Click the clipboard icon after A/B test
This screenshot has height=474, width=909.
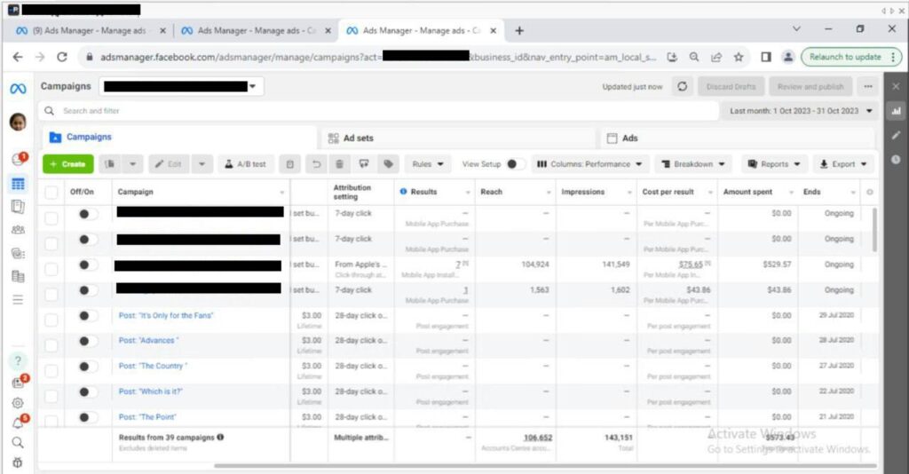tap(290, 164)
